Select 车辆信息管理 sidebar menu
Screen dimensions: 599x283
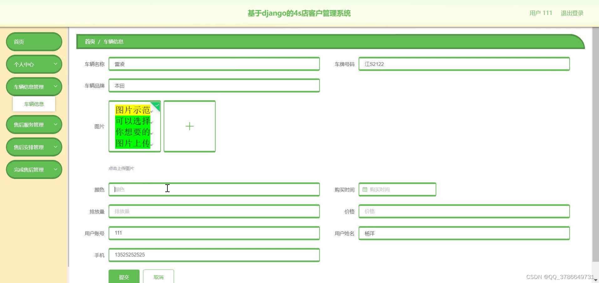[x=34, y=87]
